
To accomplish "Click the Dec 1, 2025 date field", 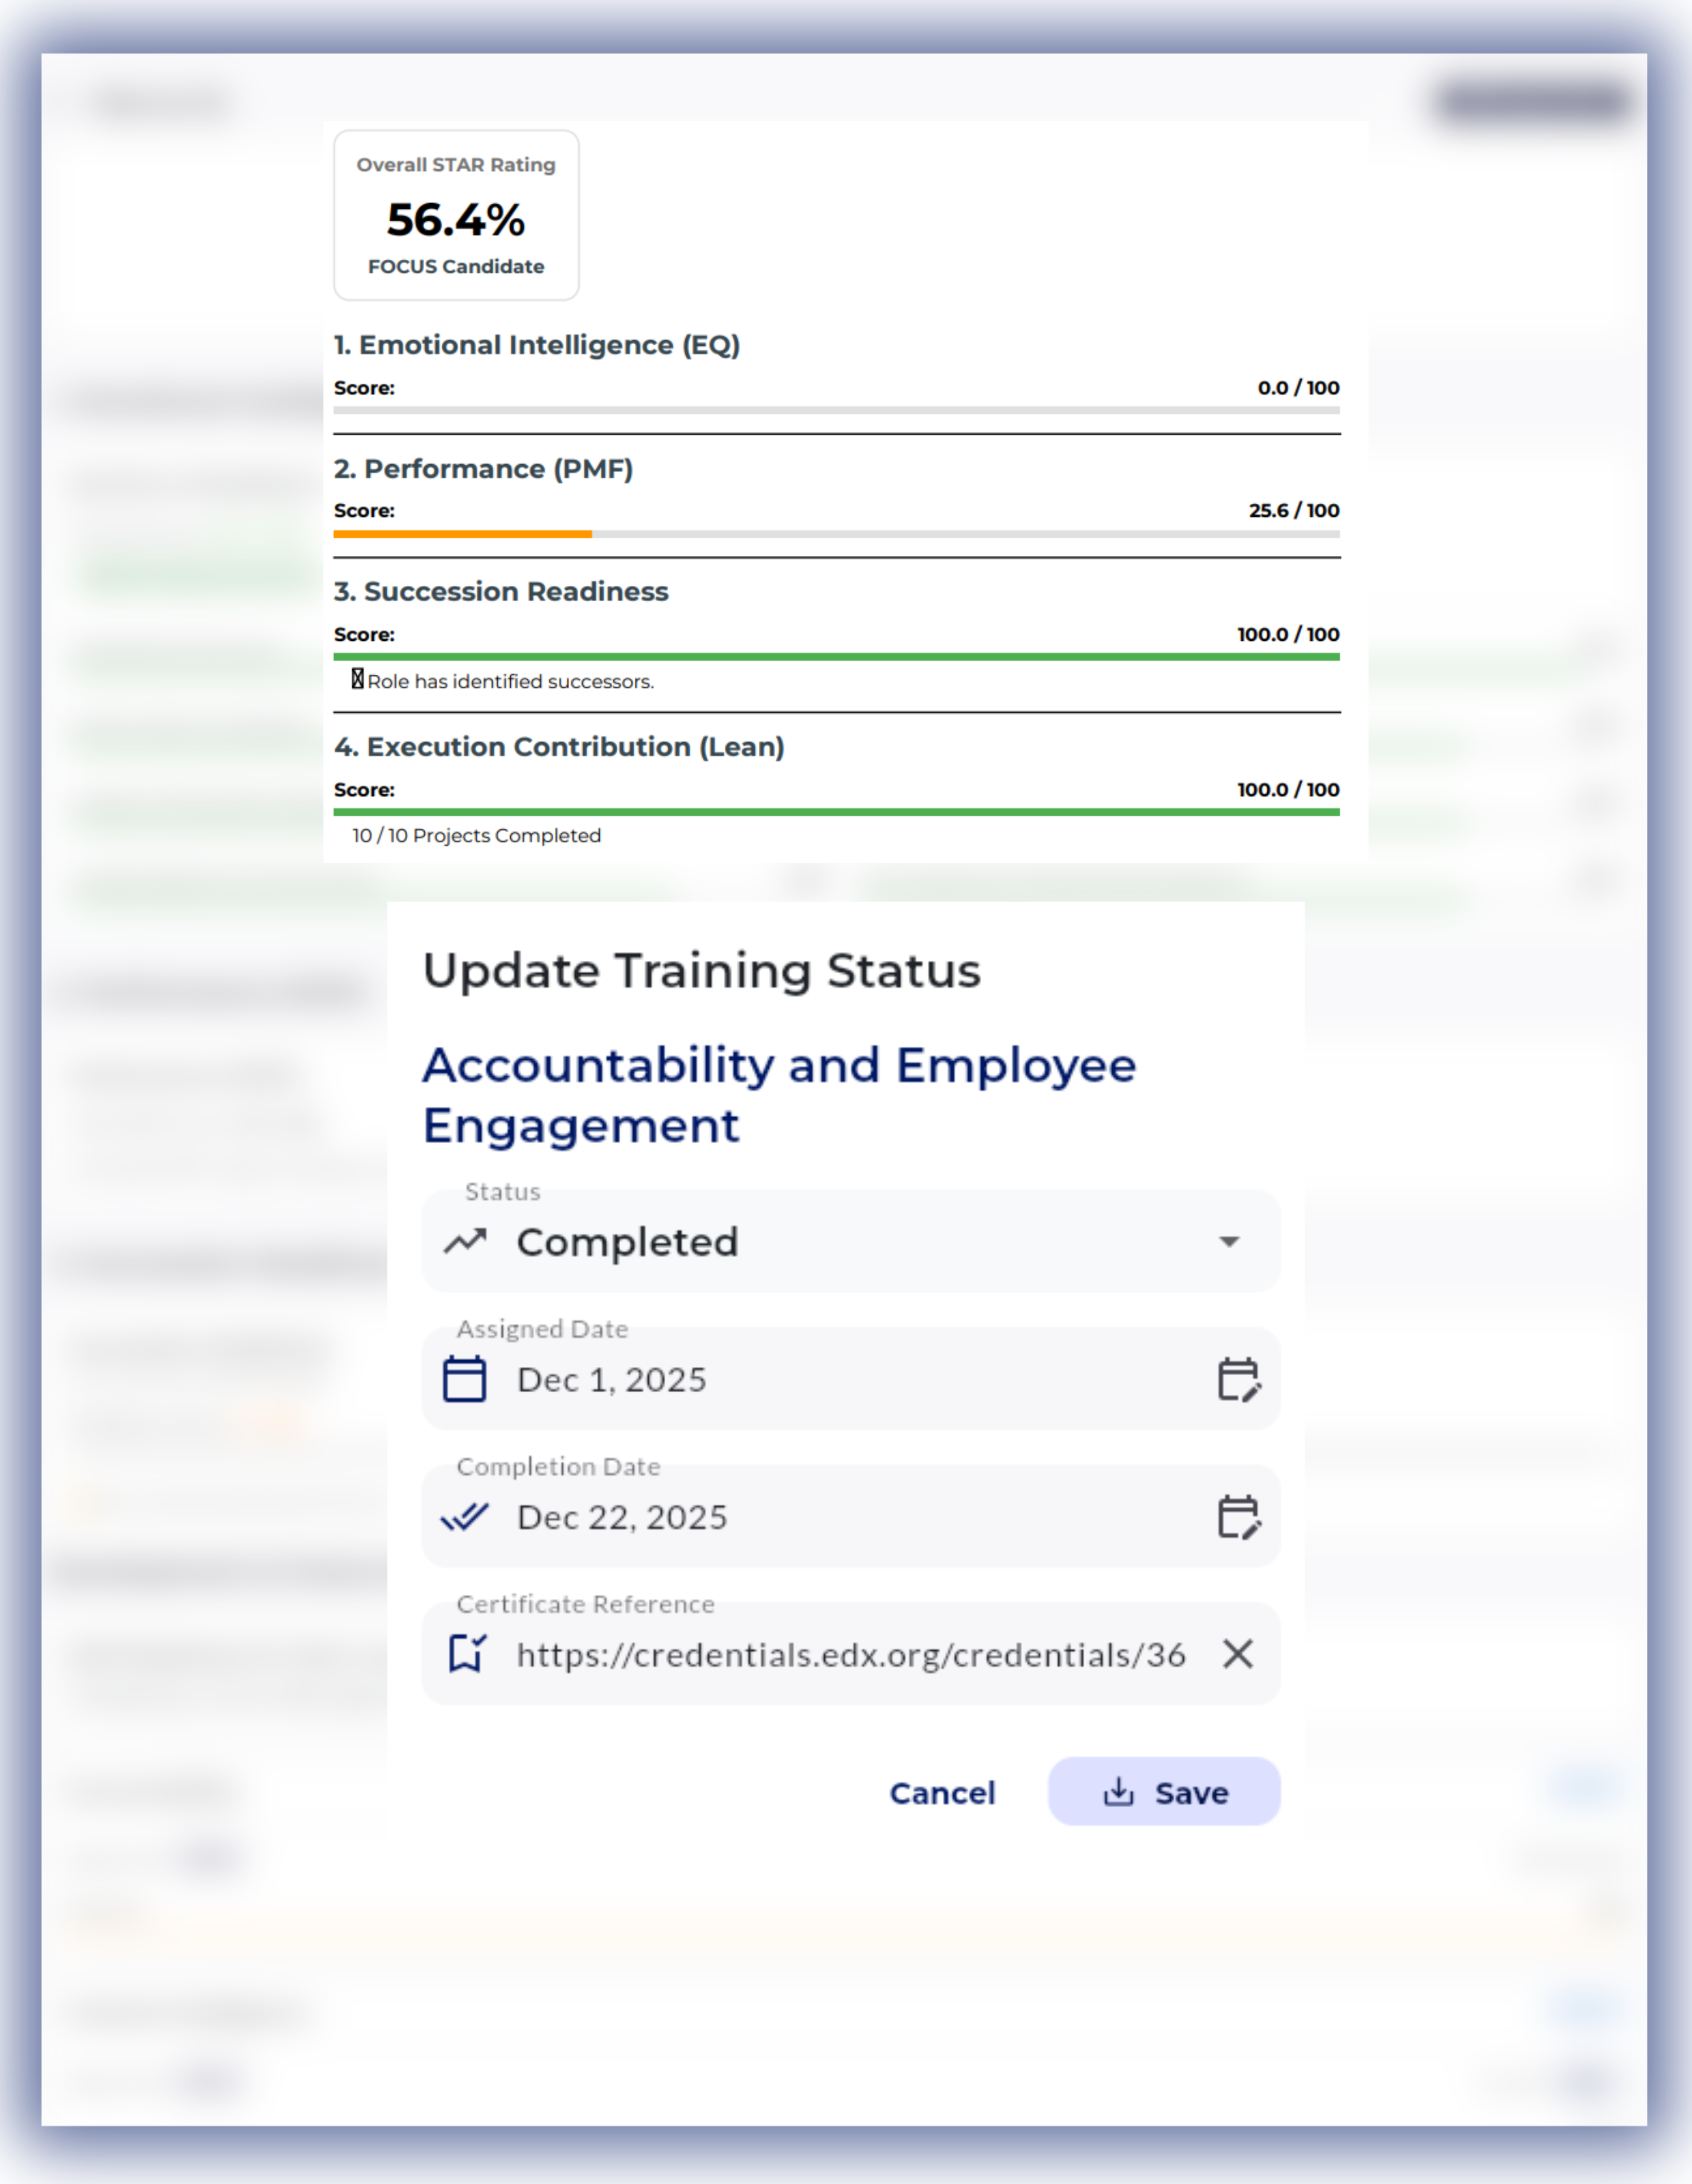I will coord(611,1380).
